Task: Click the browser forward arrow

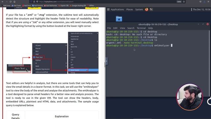Action: (7, 2)
